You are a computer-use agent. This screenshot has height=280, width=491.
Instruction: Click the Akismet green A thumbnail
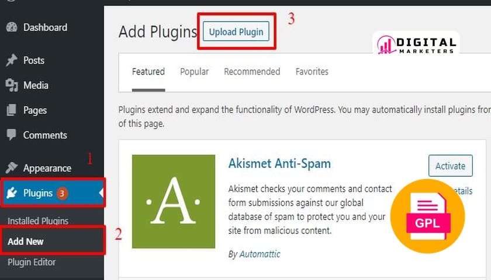point(174,201)
